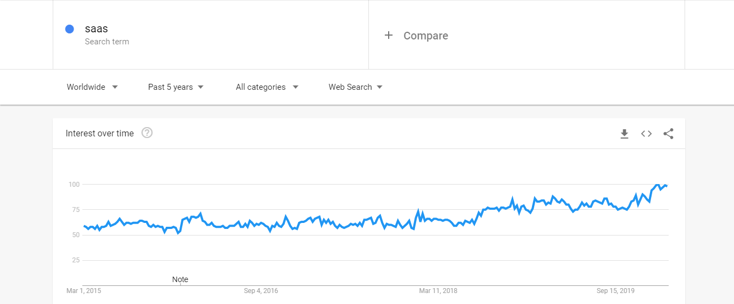Expand the All categories dropdown
This screenshot has height=304, width=734.
267,87
